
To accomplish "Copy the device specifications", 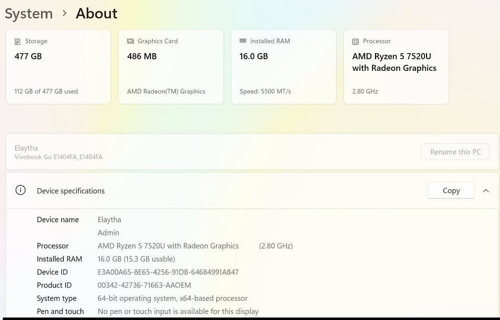I will click(451, 190).
